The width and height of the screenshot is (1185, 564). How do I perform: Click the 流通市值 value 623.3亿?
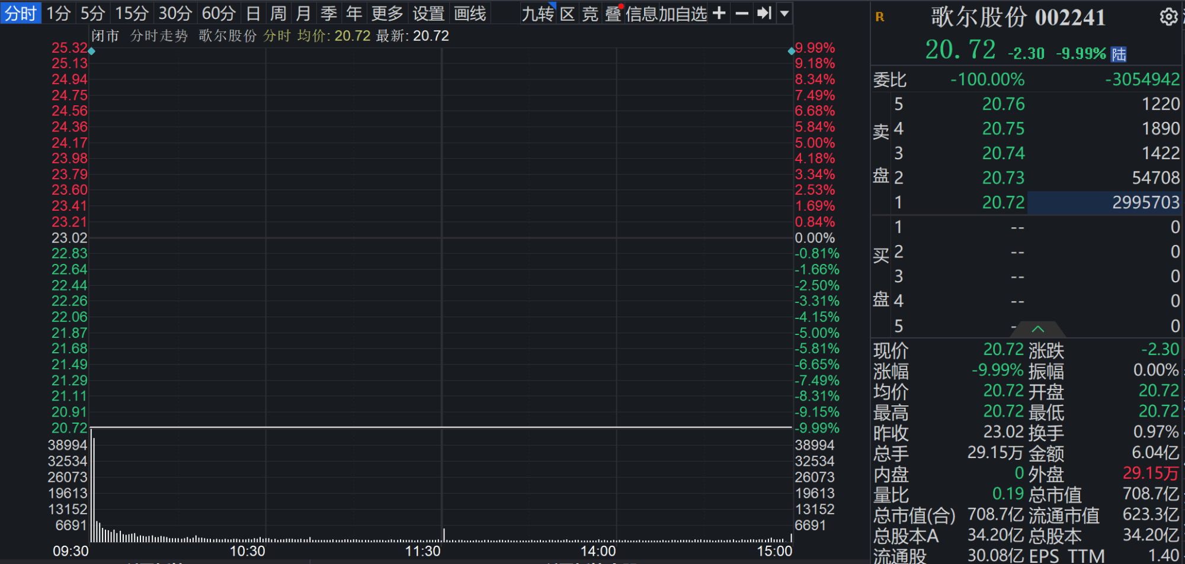[1151, 514]
